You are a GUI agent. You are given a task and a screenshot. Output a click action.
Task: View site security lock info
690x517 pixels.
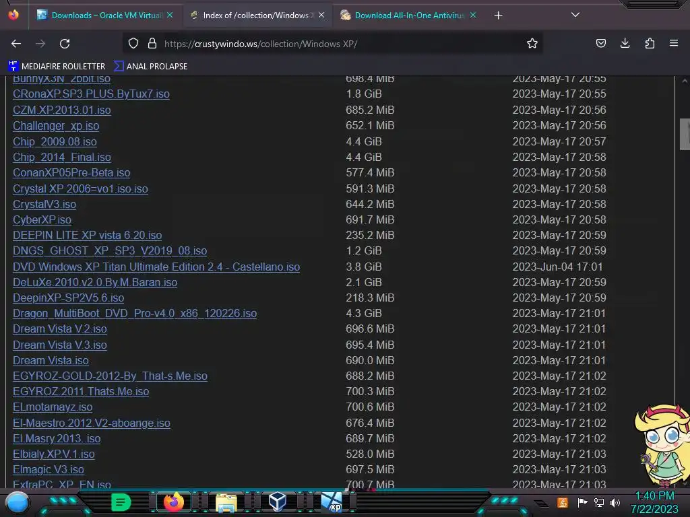pyautogui.click(x=152, y=44)
